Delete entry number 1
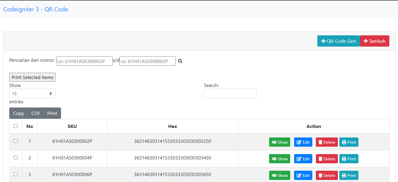The width and height of the screenshot is (398, 182). 327,142
